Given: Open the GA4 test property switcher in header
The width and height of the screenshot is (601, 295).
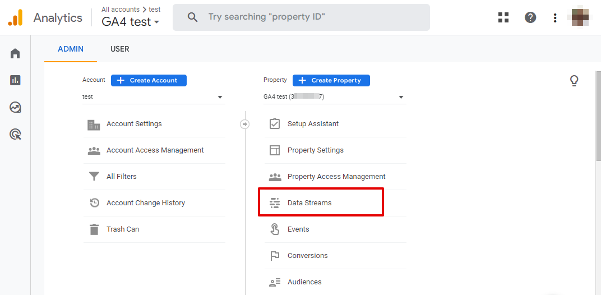Looking at the screenshot, I should click(x=131, y=22).
